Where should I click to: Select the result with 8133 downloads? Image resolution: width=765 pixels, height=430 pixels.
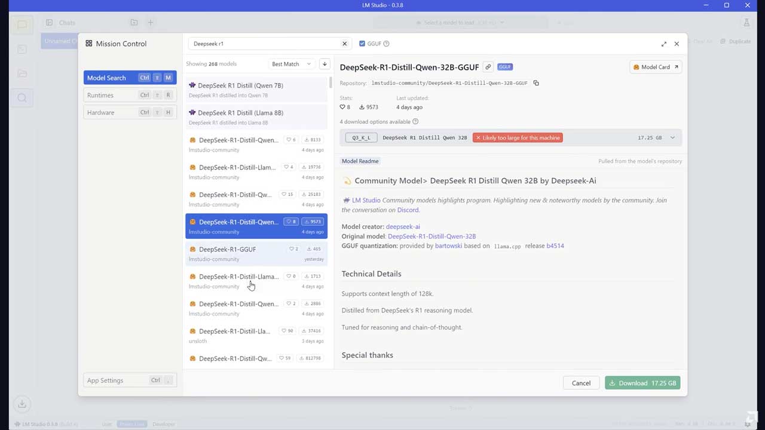(256, 145)
